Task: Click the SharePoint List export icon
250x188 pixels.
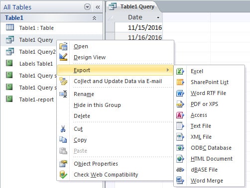Action: click(x=180, y=82)
